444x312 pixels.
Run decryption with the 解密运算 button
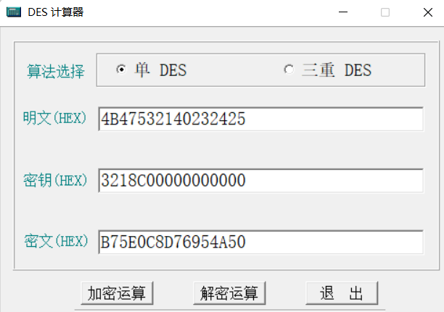tap(229, 293)
